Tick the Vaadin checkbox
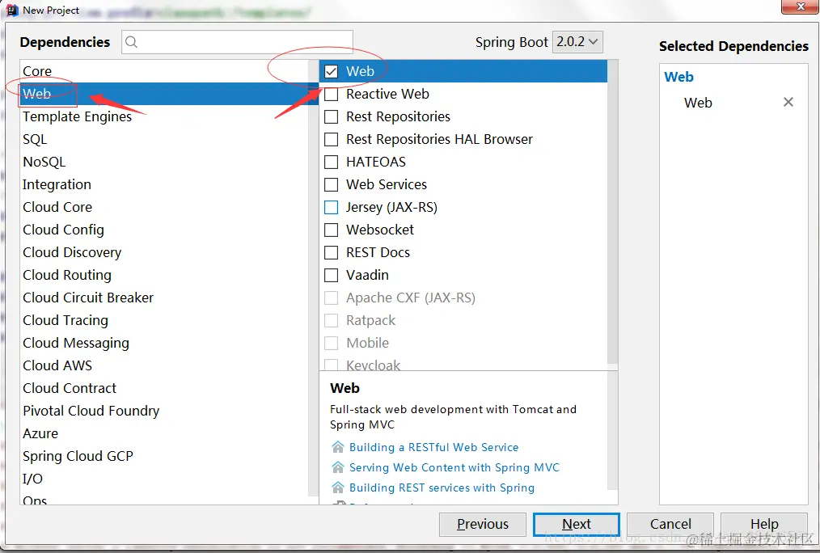Screen dimensions: 820x553 point(331,275)
